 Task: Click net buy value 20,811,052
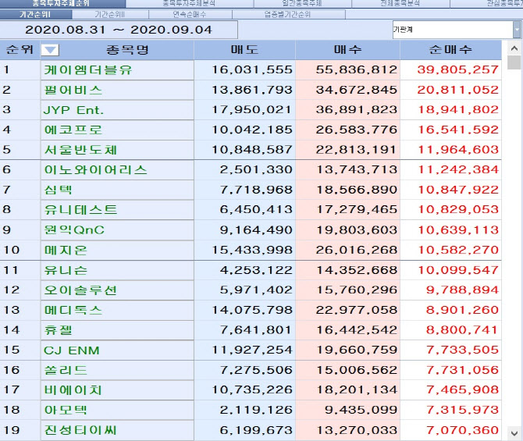click(457, 90)
